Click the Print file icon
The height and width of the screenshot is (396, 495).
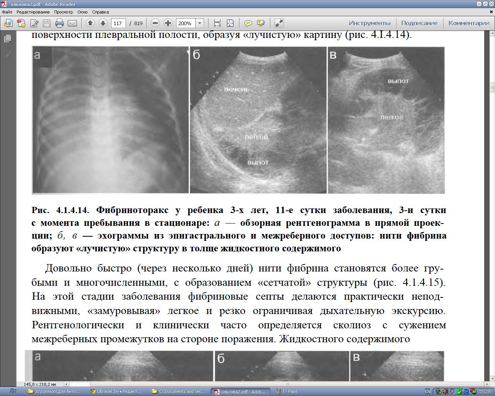tap(59, 23)
